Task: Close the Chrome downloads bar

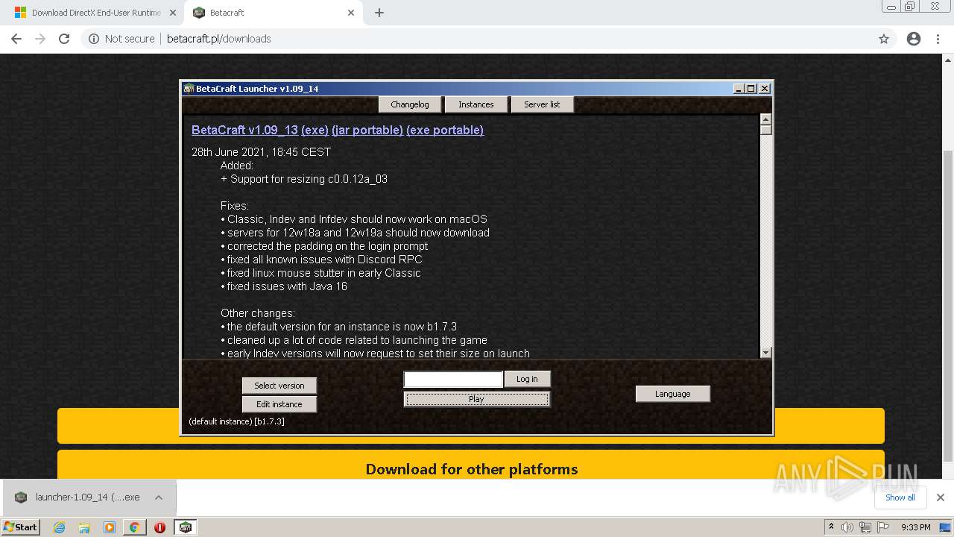Action: [x=941, y=497]
